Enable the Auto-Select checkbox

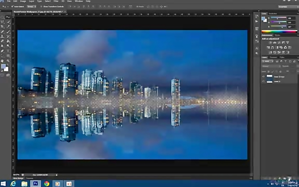[x=13, y=6]
